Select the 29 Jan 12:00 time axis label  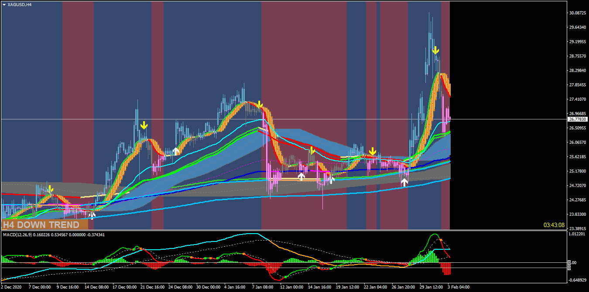click(x=431, y=287)
